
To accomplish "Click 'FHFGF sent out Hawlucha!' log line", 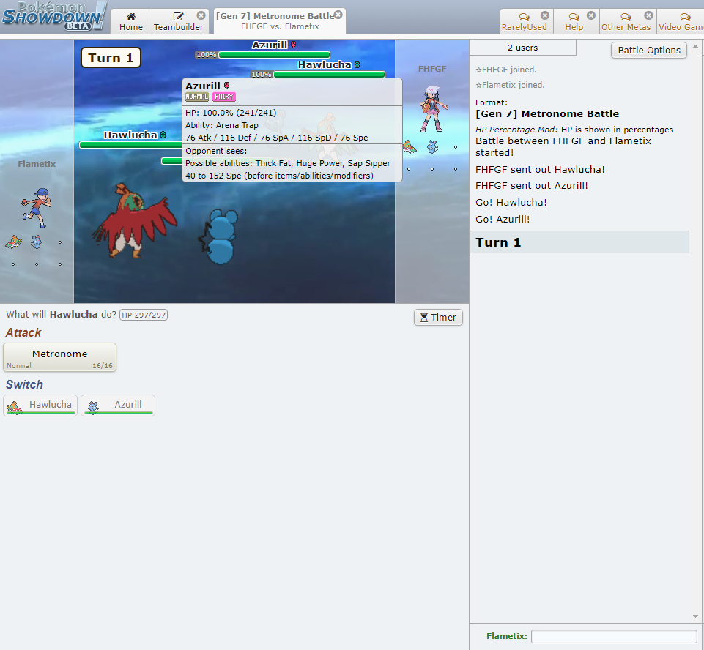I will tap(540, 170).
